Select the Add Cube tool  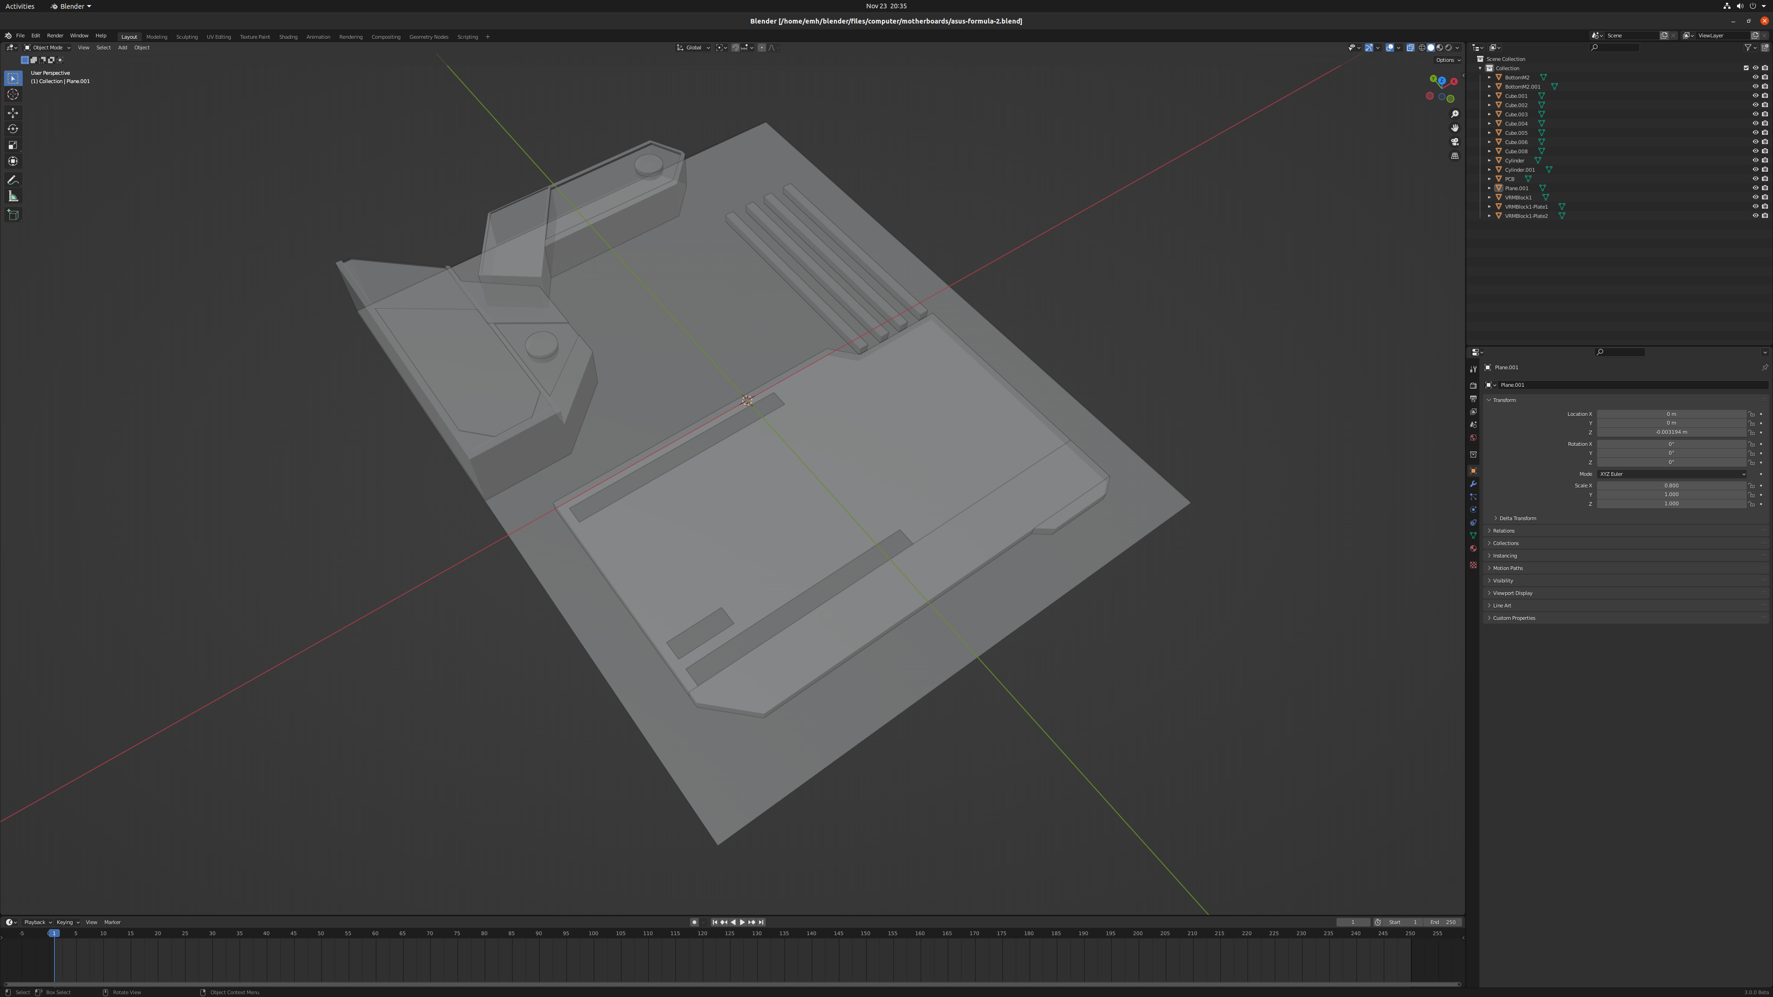pos(13,215)
